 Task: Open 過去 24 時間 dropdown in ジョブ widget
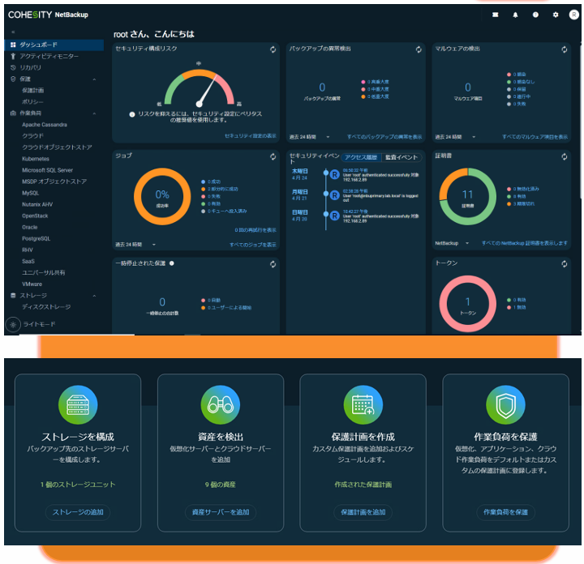point(135,245)
